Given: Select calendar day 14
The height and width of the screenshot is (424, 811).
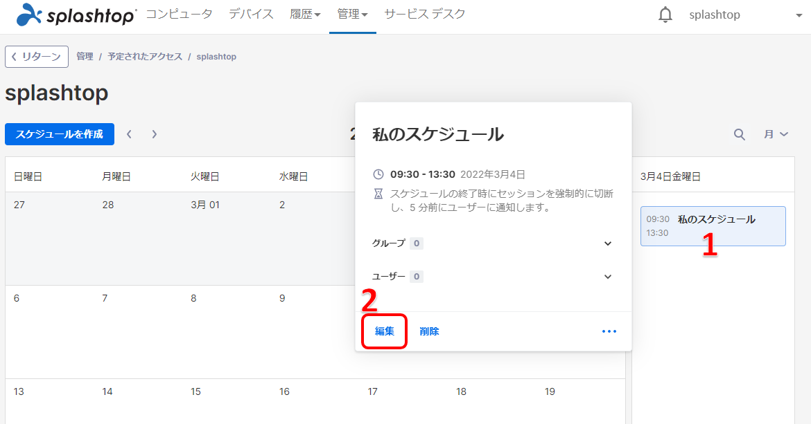Looking at the screenshot, I should pyautogui.click(x=107, y=391).
